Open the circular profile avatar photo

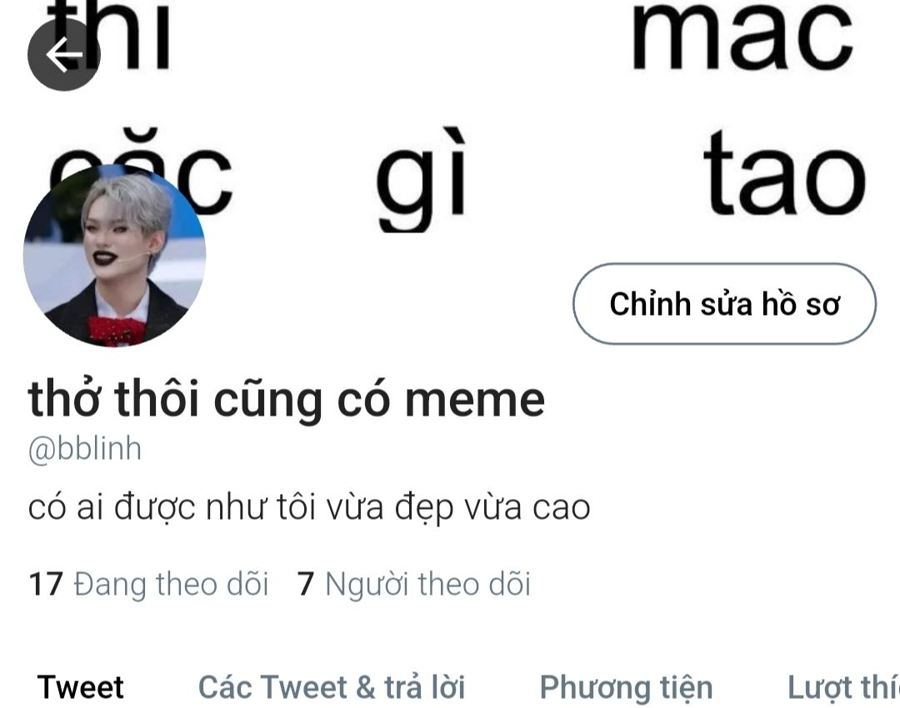tap(114, 256)
